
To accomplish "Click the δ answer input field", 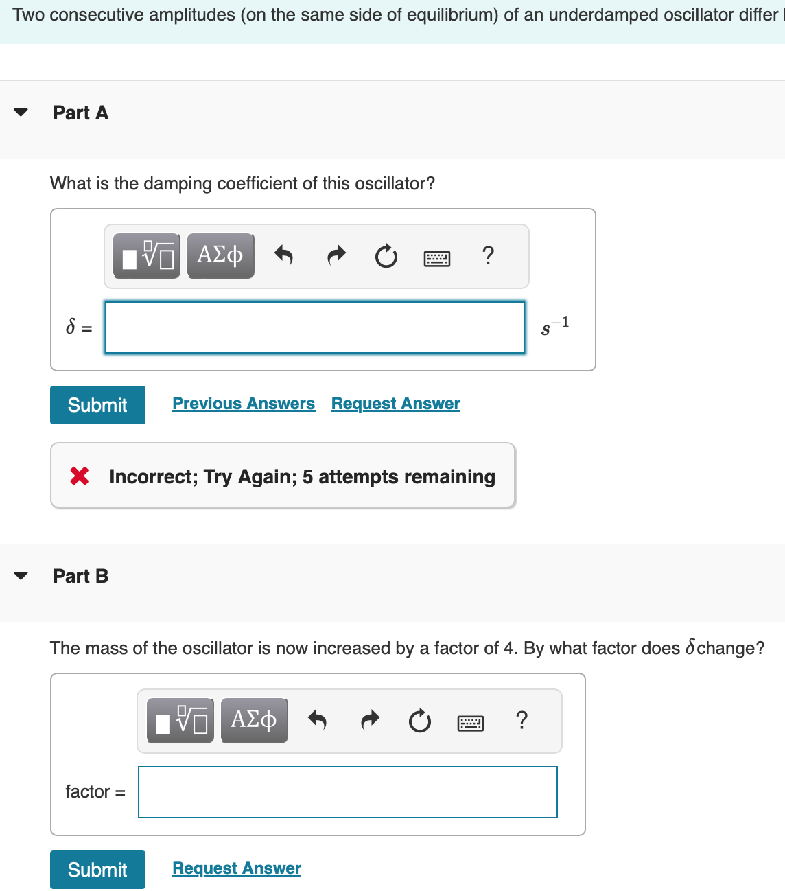I will point(314,327).
